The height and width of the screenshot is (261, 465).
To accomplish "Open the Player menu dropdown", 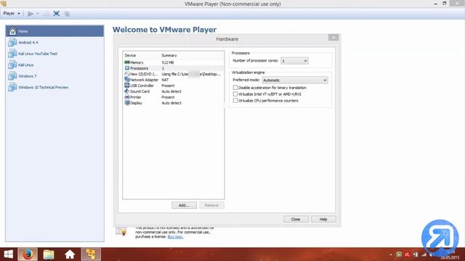I will pos(12,13).
